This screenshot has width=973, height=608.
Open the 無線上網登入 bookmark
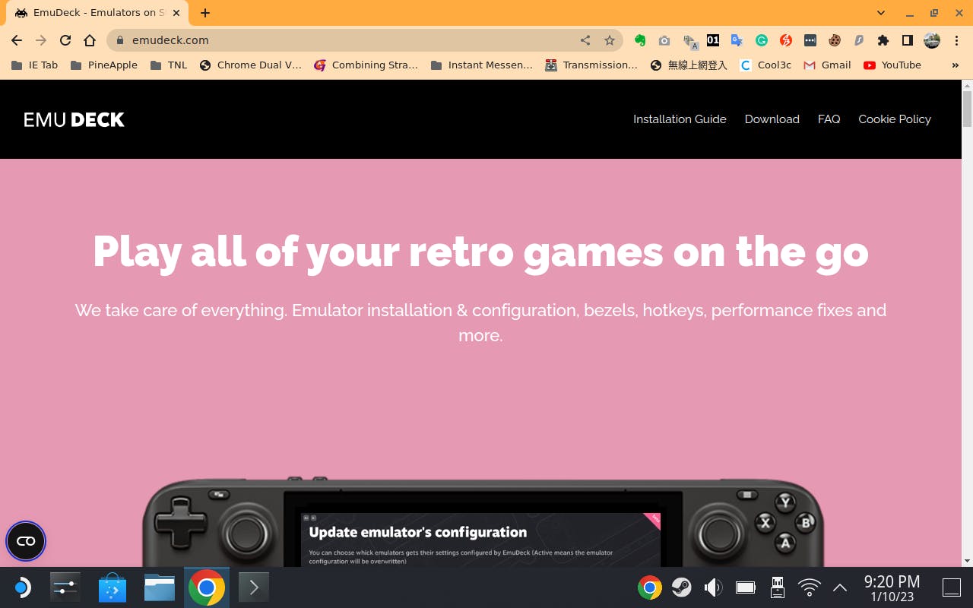point(689,65)
